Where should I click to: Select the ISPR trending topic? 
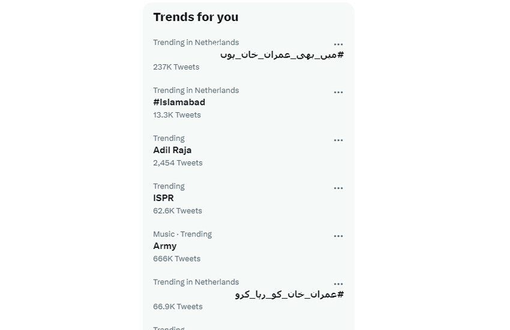[x=163, y=198]
